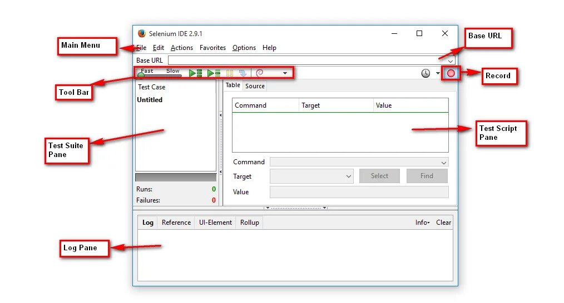
Task: Switch to the Table tab
Action: coord(232,85)
